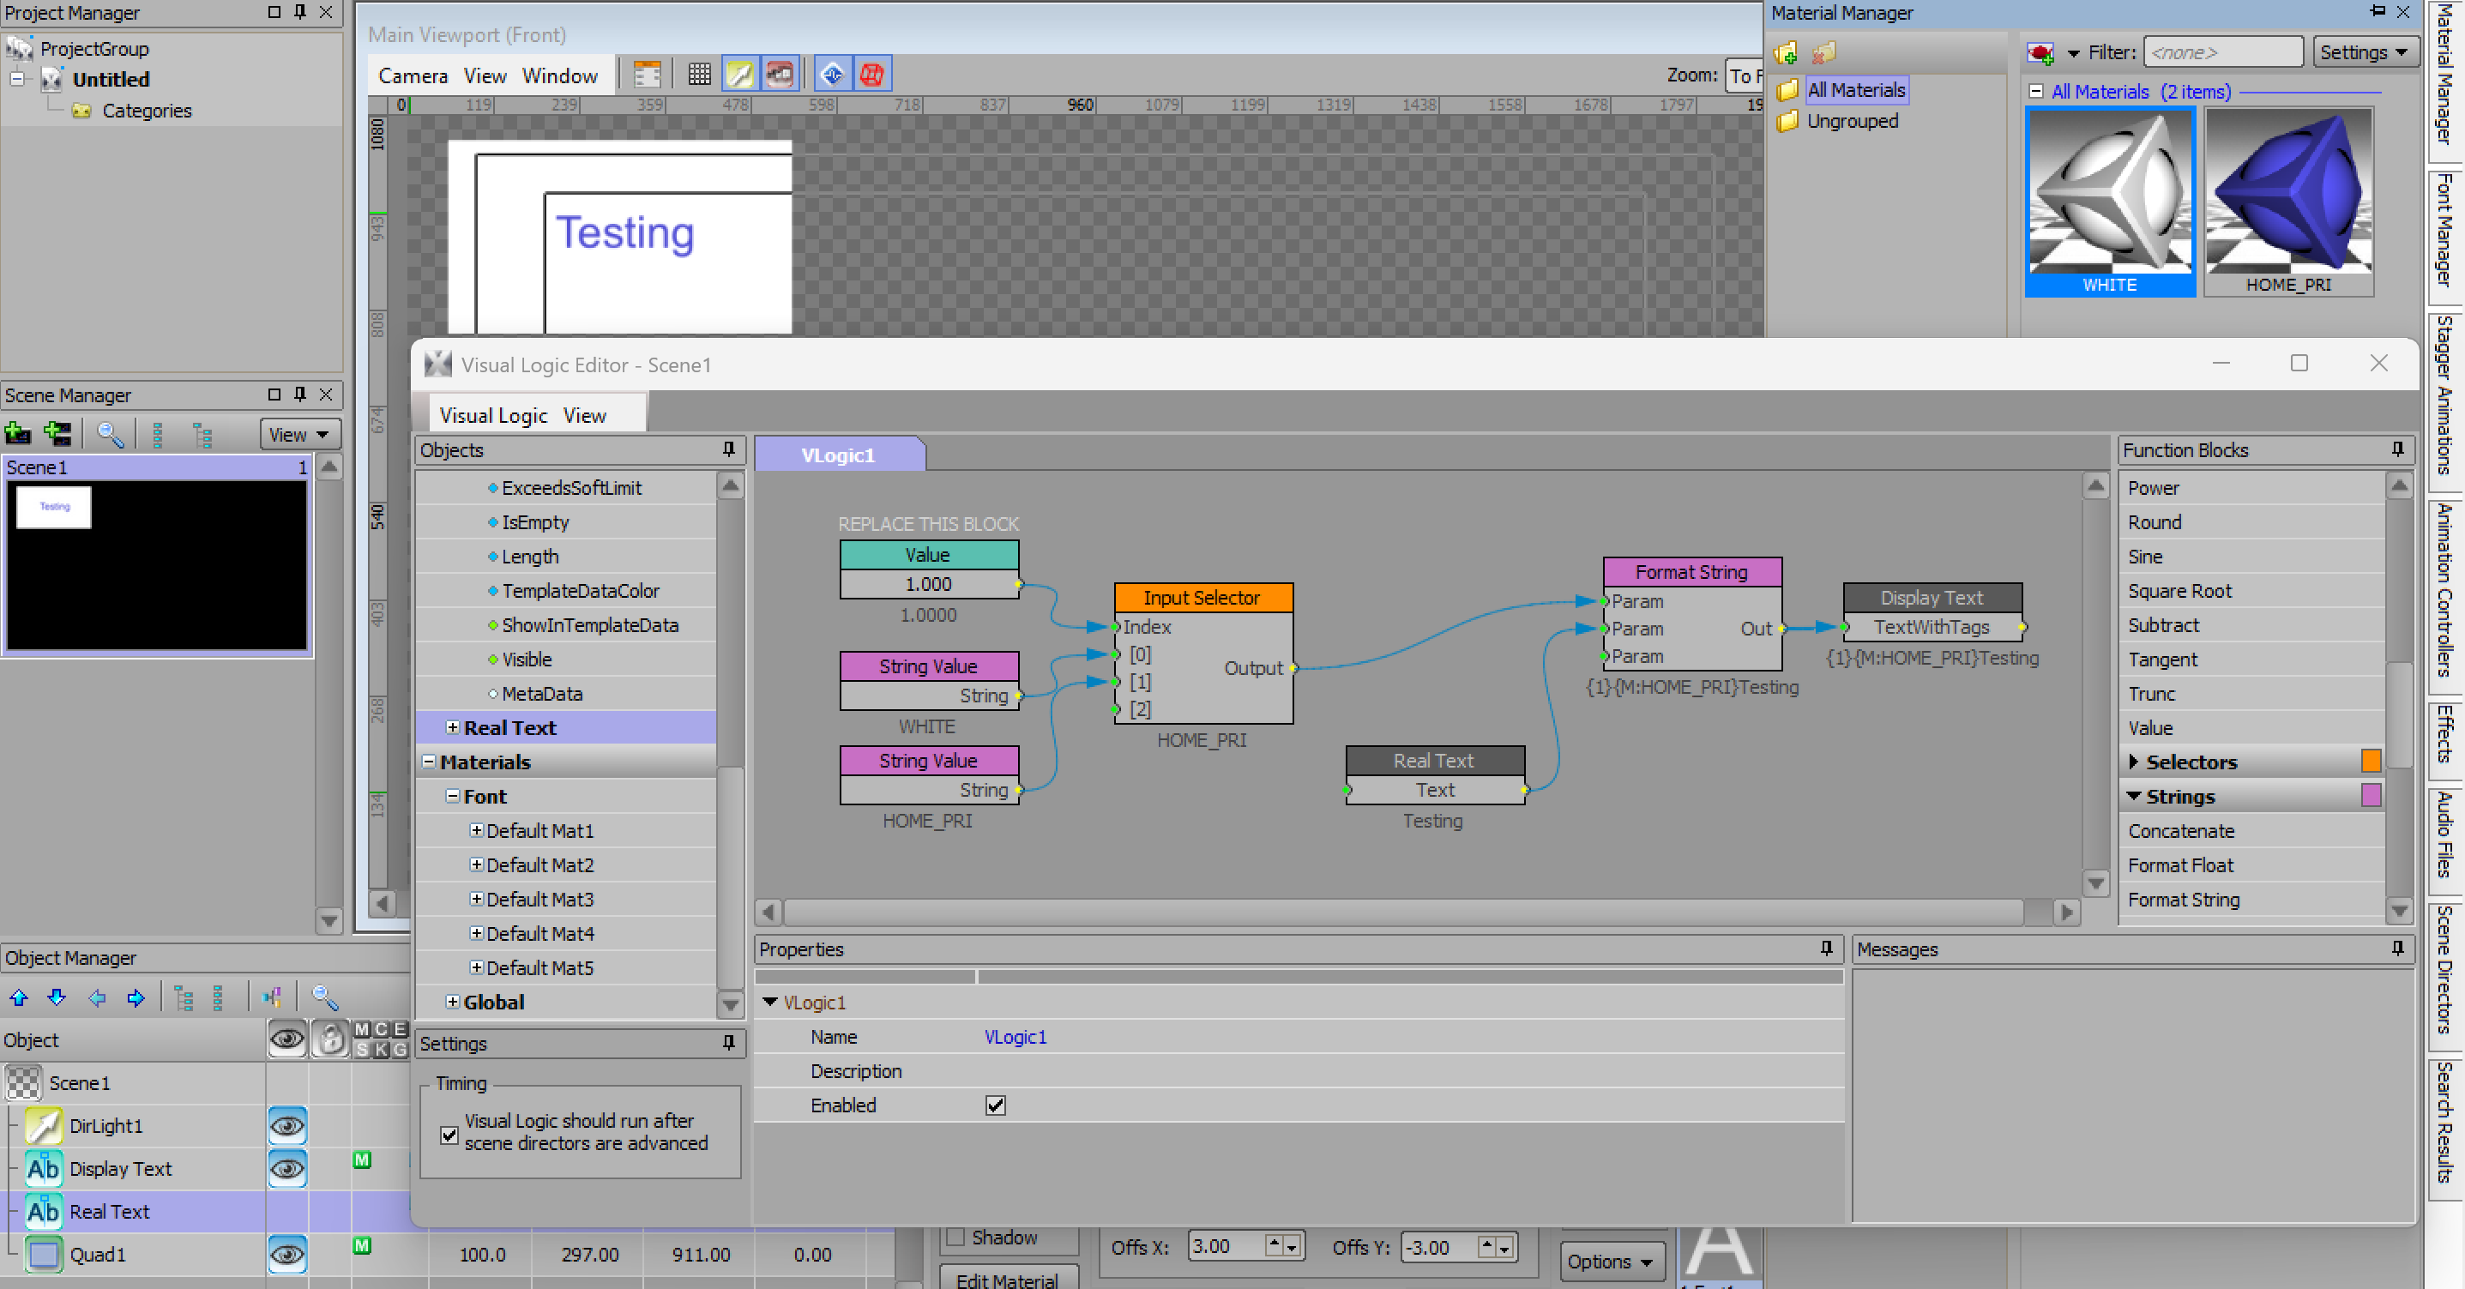
Task: Select the HOME_PRI material thumbnail
Action: 2288,200
